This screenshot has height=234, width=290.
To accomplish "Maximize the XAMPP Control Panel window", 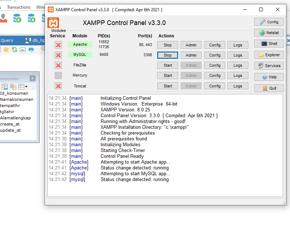I will (261, 9).
